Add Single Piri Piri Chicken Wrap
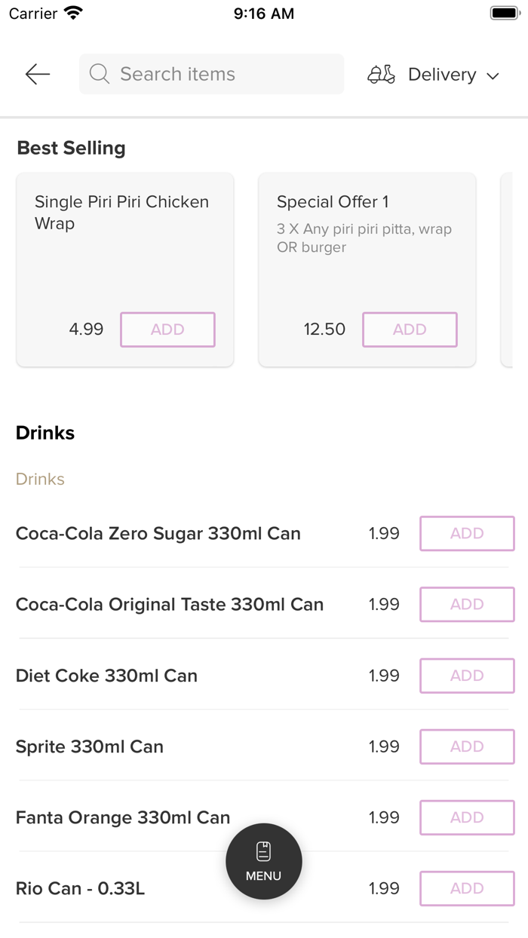 [167, 330]
